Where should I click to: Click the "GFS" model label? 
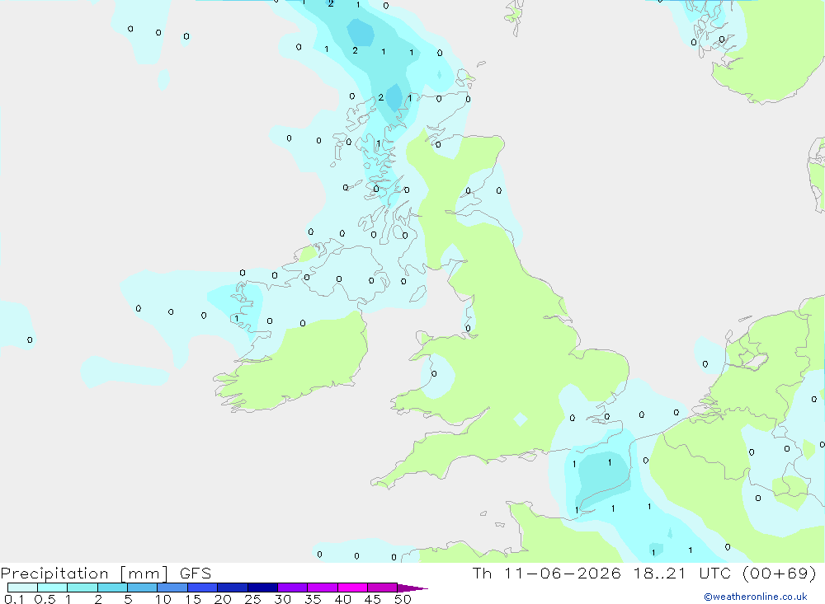(x=196, y=573)
